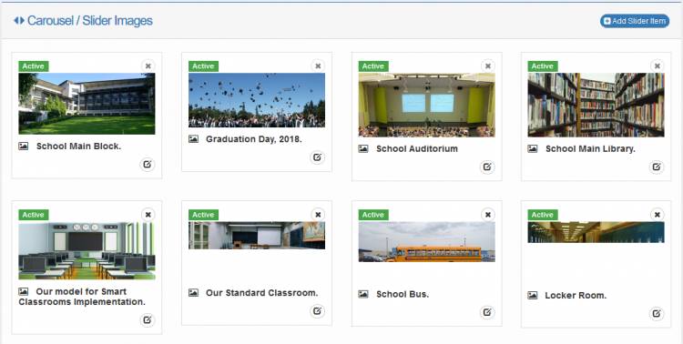Toggle Active badge on School Auditorium card
Image resolution: width=683 pixels, height=344 pixels.
pos(373,66)
